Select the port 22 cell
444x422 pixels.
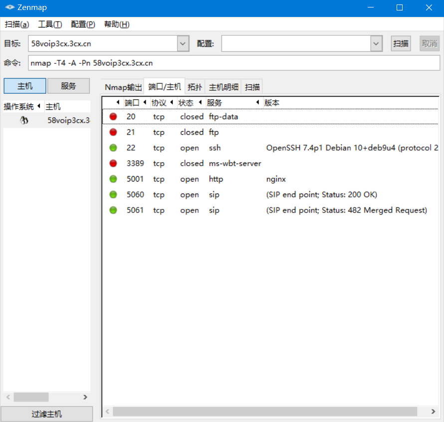coord(131,148)
